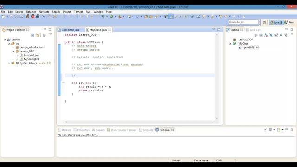This screenshot has width=297, height=167.
Task: Open the Help menu
Action: (x=109, y=12)
